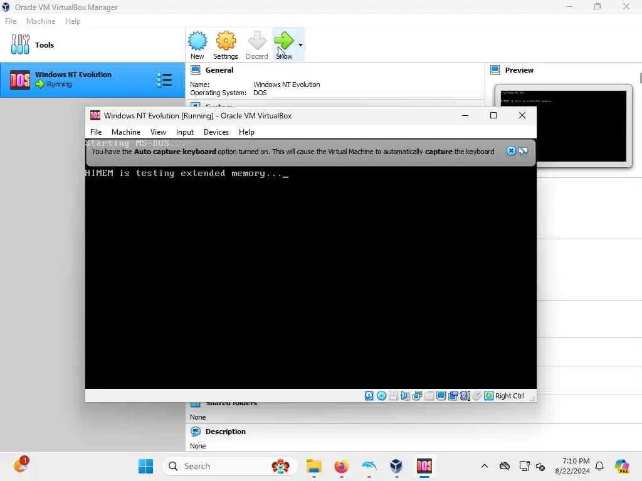Click the Operating System value DOS
The height and width of the screenshot is (481, 642).
260,93
